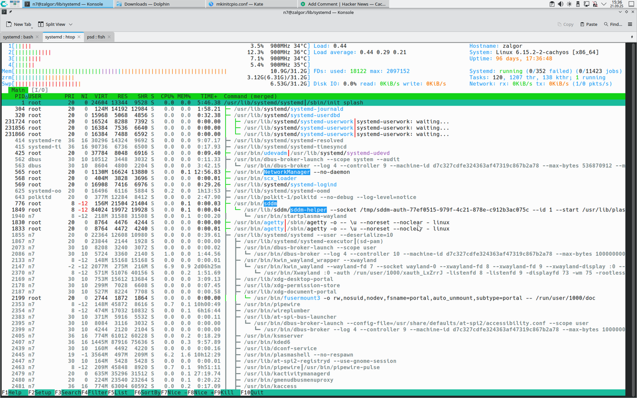Select the /usr/bin/scx_loader process row
Viewport: 637px width, 398px height.
coord(314,178)
